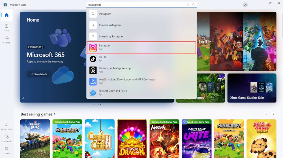Open the Library in sidebar
283x158 pixels.
pyautogui.click(x=7, y=151)
